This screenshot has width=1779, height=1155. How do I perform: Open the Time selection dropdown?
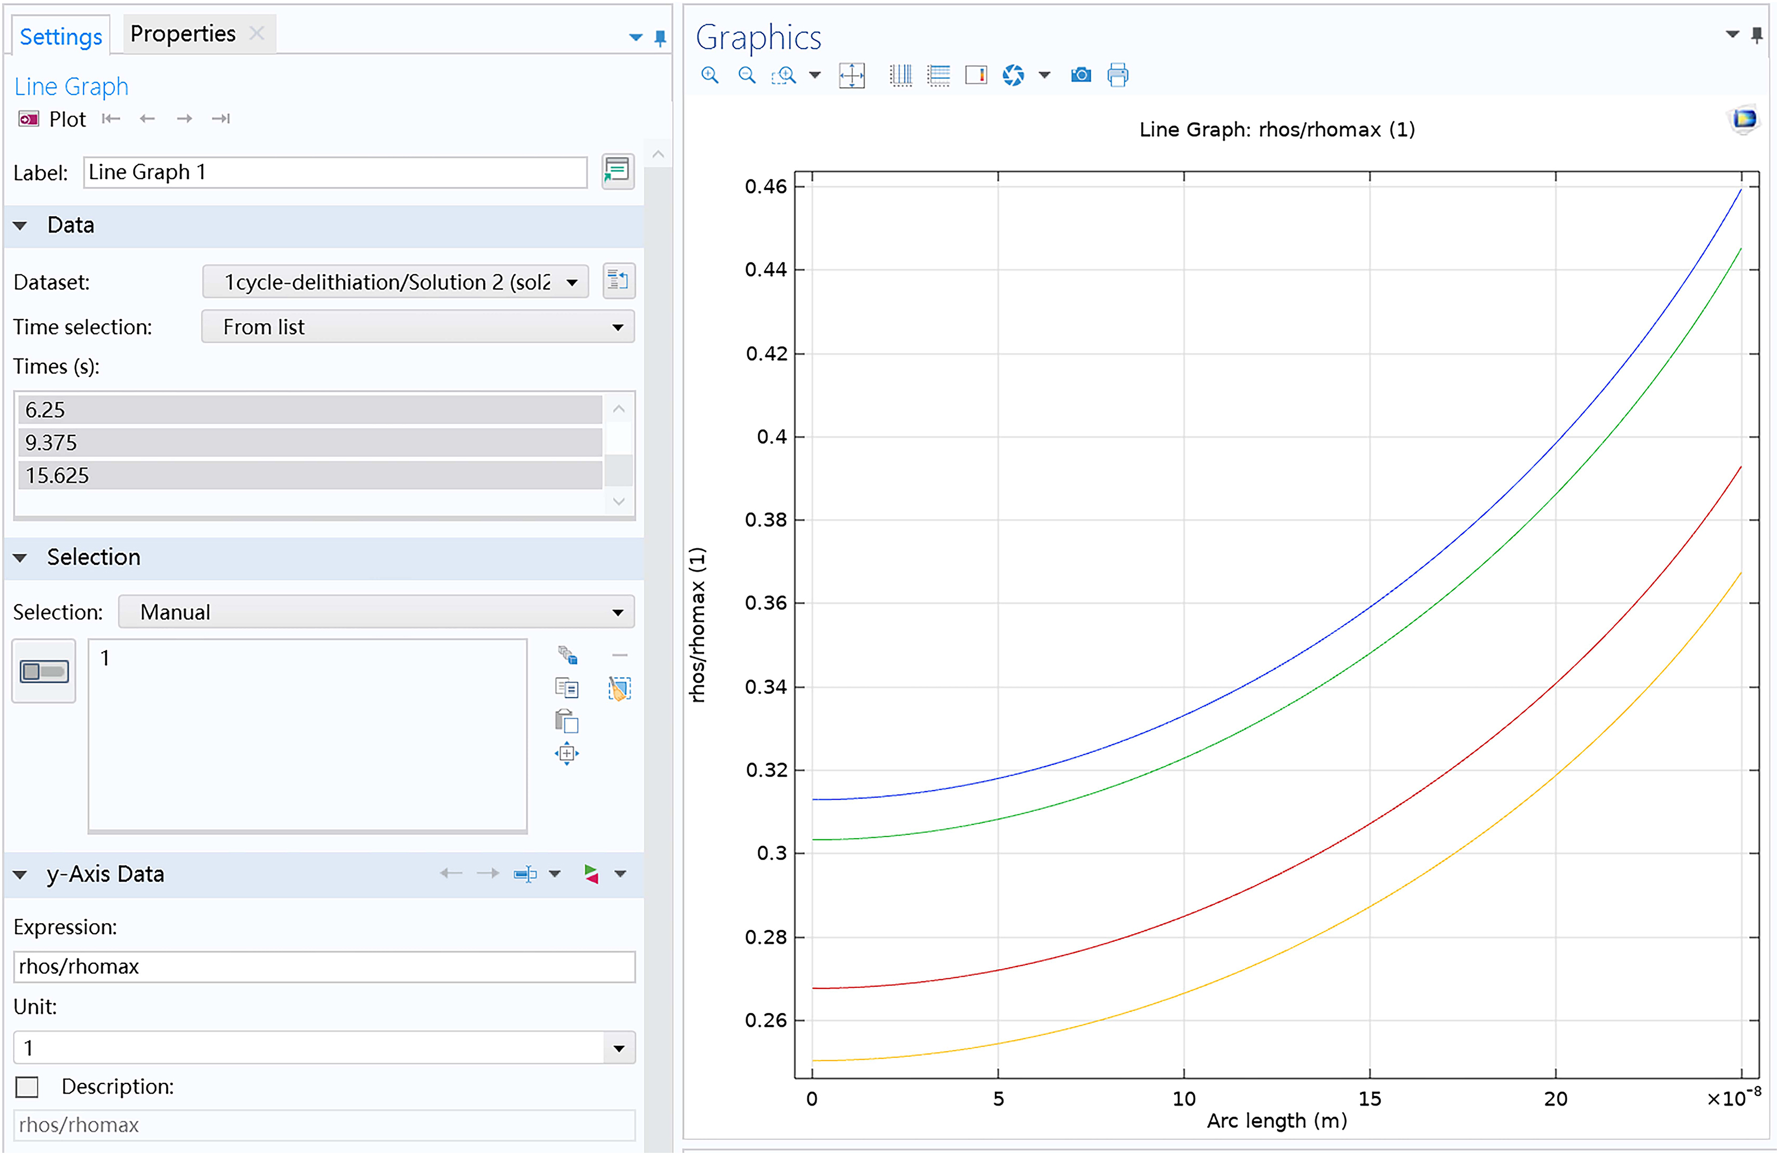417,326
